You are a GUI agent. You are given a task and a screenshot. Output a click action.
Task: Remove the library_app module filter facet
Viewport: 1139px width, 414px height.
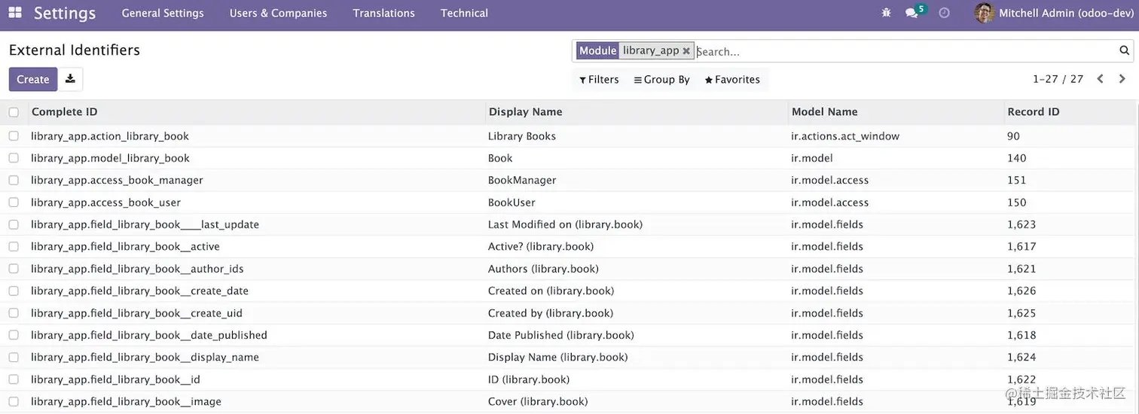pos(686,51)
